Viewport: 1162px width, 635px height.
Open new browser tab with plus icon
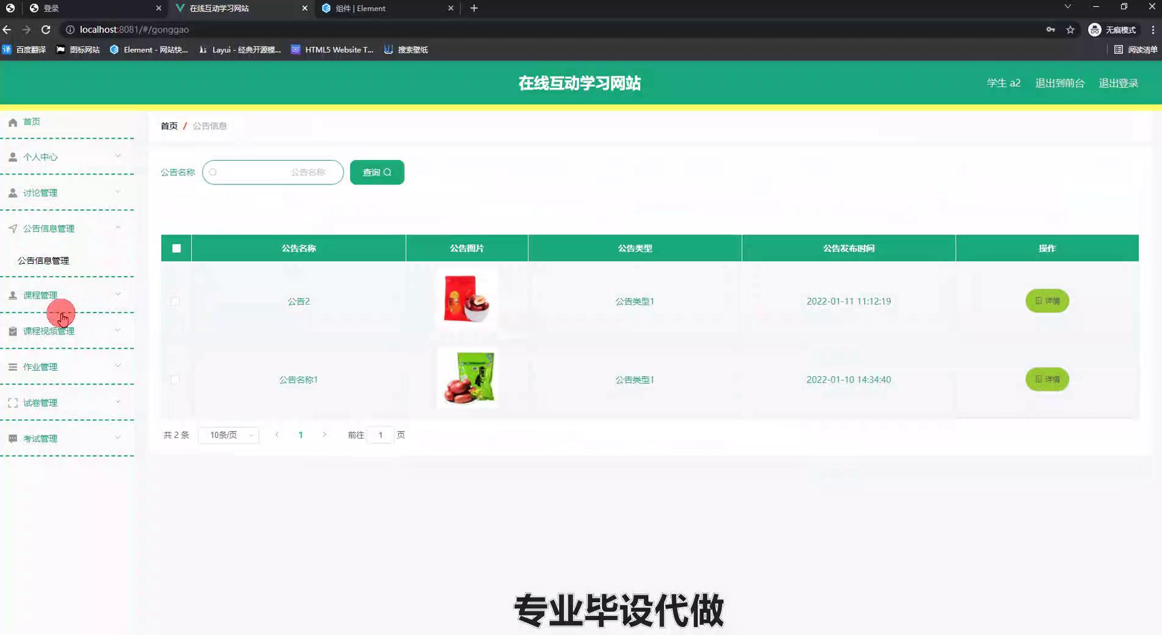pos(474,9)
